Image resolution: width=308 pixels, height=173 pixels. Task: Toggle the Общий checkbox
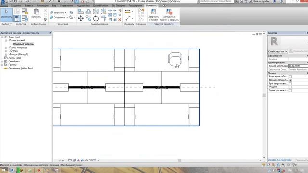coord(290,87)
